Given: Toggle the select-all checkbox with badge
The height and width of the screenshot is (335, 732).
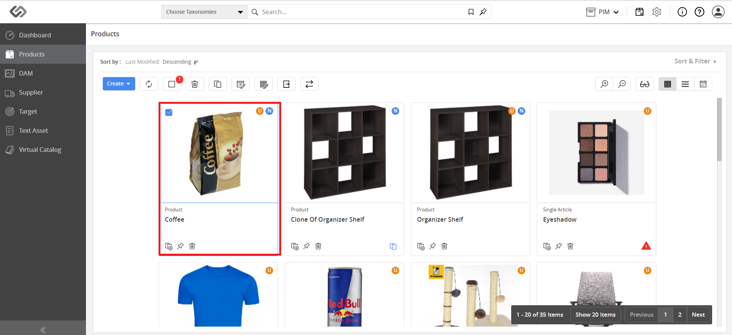Looking at the screenshot, I should point(172,84).
